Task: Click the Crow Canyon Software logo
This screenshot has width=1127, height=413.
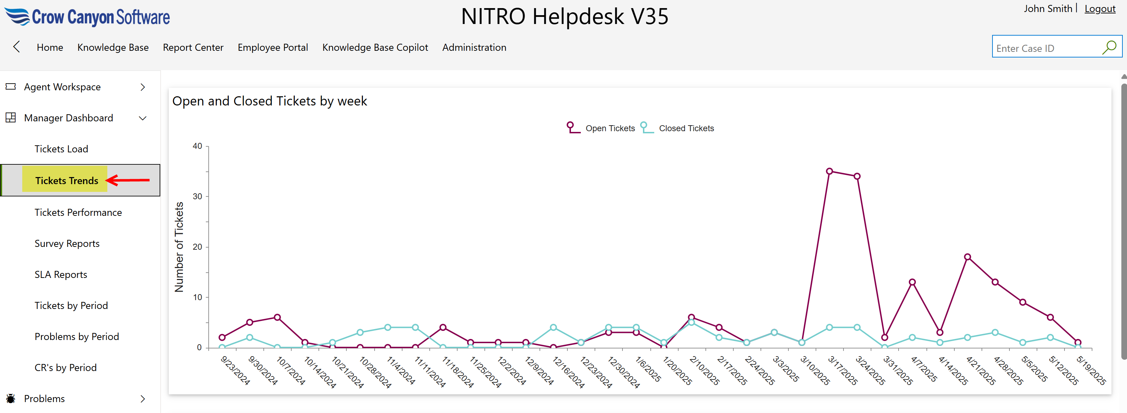Action: pyautogui.click(x=88, y=17)
